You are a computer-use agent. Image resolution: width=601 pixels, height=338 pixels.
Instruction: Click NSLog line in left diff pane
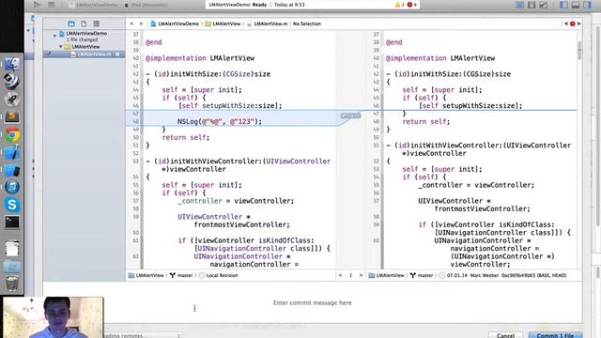point(219,121)
